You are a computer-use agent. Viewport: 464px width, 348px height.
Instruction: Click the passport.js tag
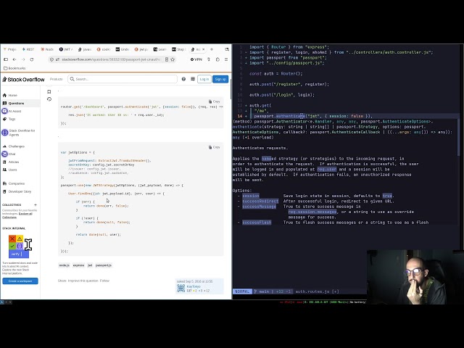104,265
